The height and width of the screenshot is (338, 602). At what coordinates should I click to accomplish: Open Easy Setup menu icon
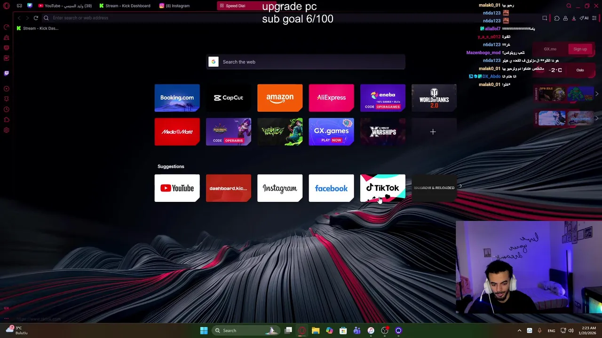[594, 18]
